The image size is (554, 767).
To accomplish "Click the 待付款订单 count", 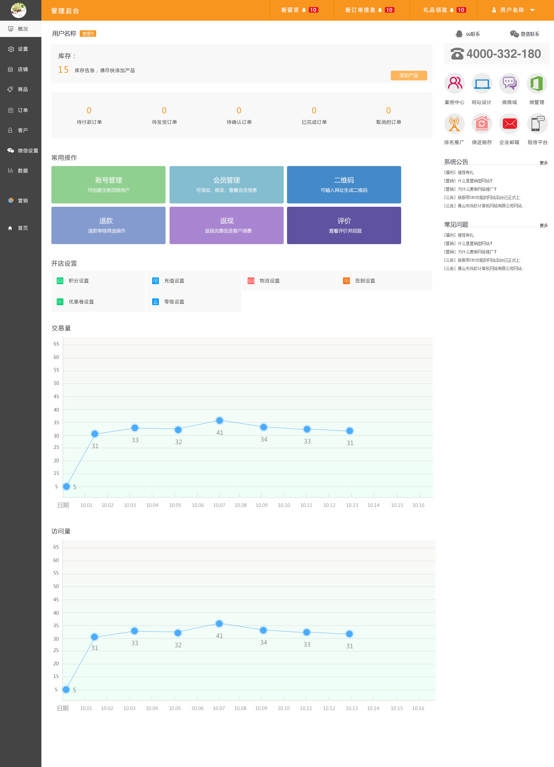I will [89, 111].
